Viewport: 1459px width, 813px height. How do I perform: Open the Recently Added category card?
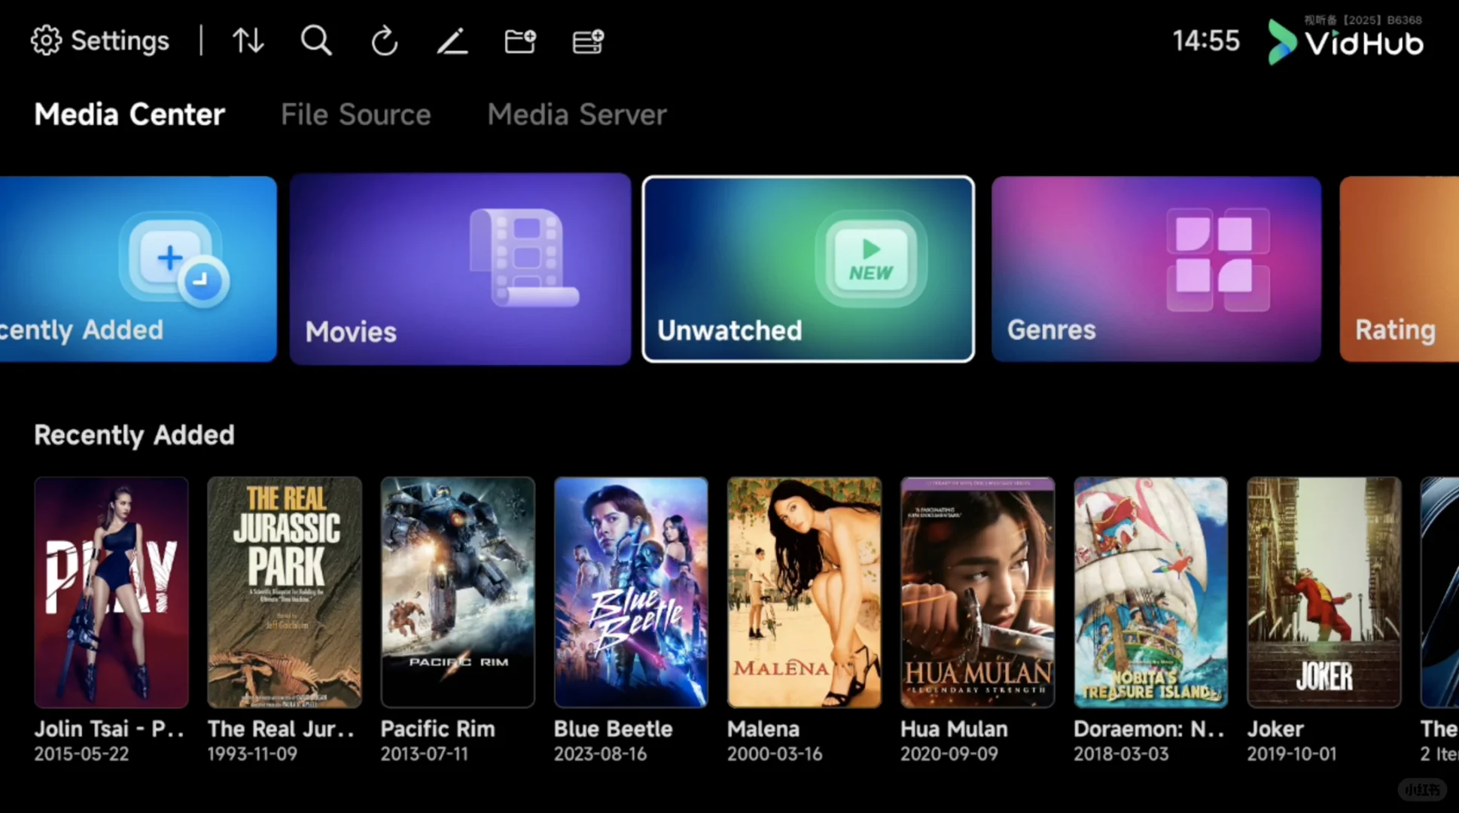[138, 269]
